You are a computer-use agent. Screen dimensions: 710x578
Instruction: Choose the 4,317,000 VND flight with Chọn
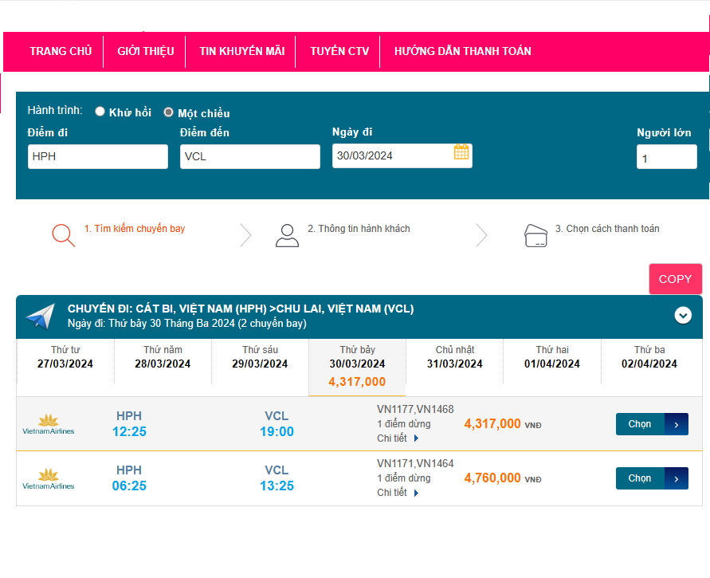click(651, 424)
